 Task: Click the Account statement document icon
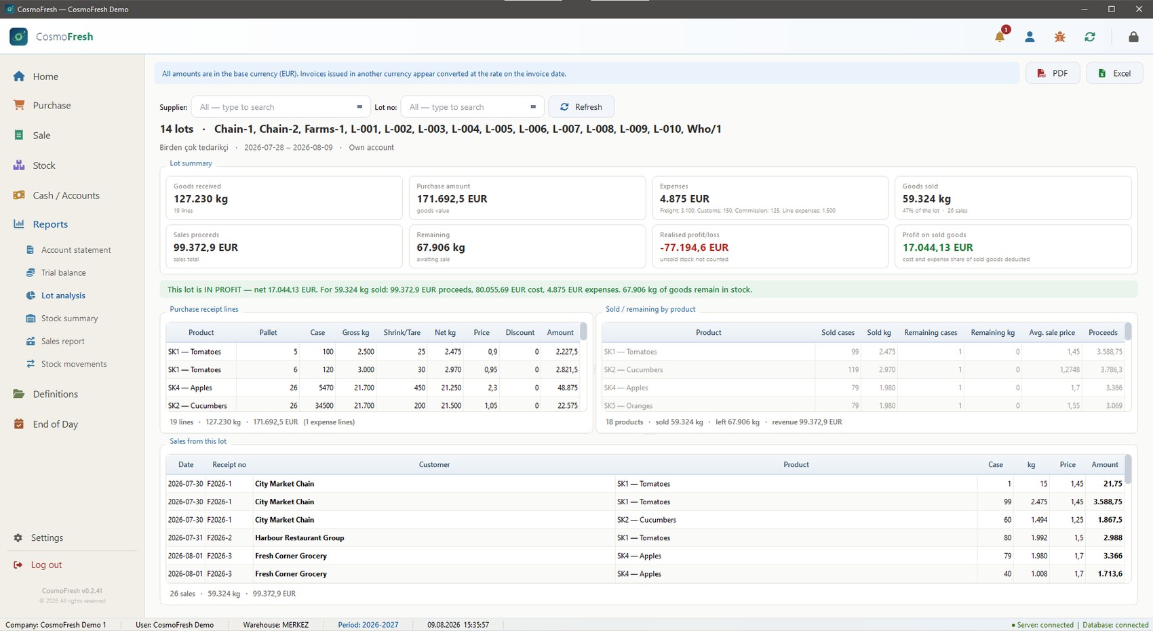31,250
